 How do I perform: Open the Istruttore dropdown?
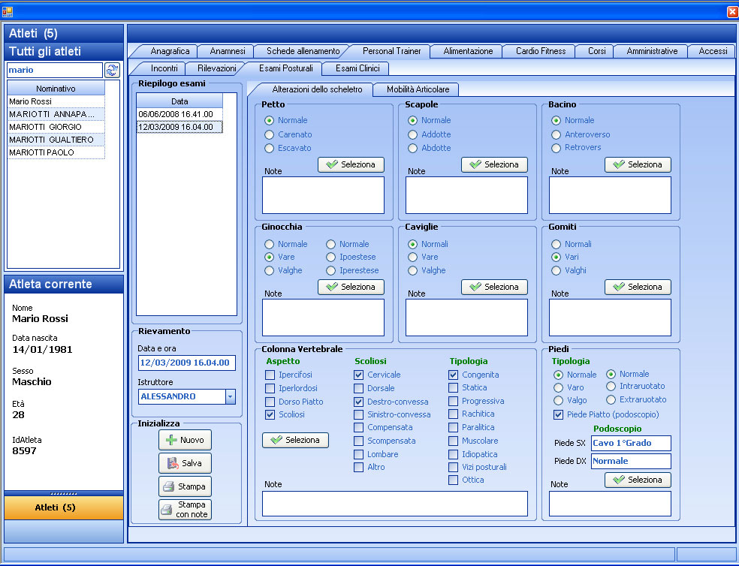pos(230,396)
